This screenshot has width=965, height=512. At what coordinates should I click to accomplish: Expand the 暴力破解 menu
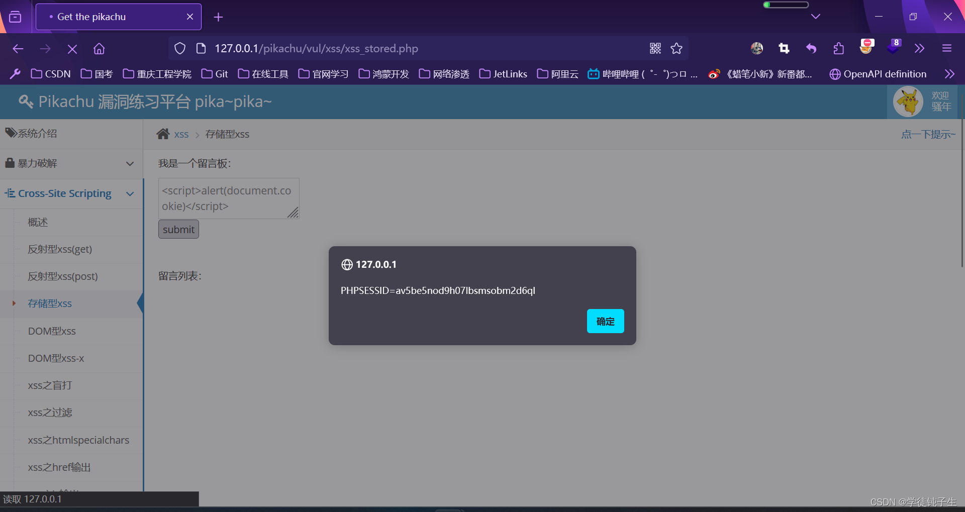click(71, 163)
